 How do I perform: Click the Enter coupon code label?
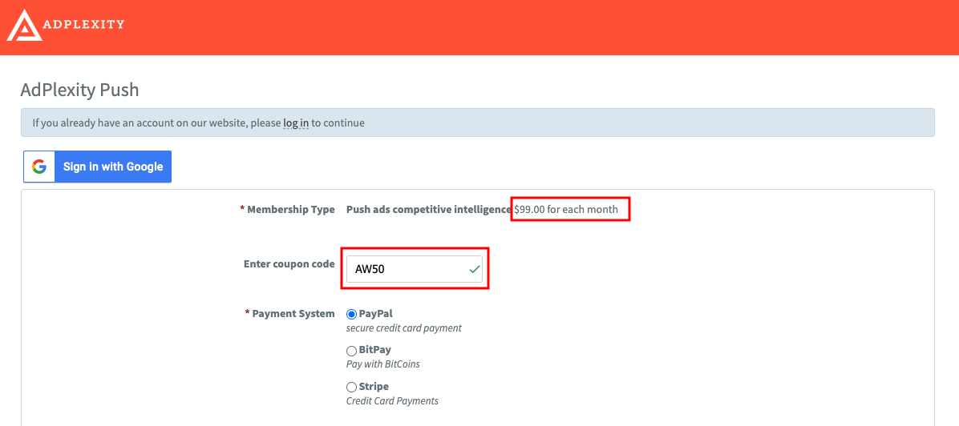pyautogui.click(x=289, y=264)
